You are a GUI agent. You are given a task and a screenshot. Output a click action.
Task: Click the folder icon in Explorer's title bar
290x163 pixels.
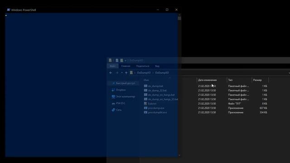[x=110, y=60]
